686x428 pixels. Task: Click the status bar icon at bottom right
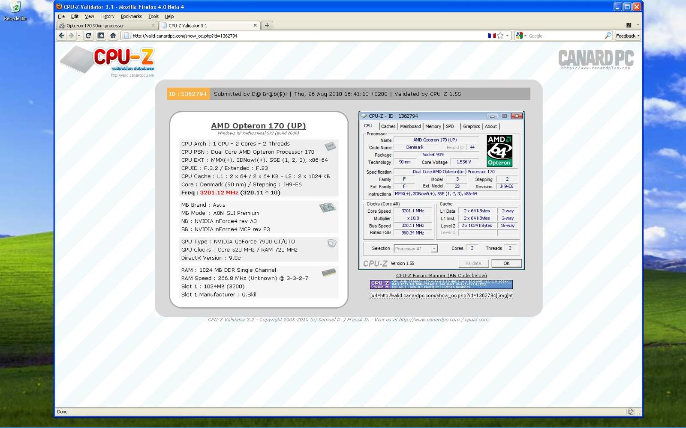click(x=631, y=412)
